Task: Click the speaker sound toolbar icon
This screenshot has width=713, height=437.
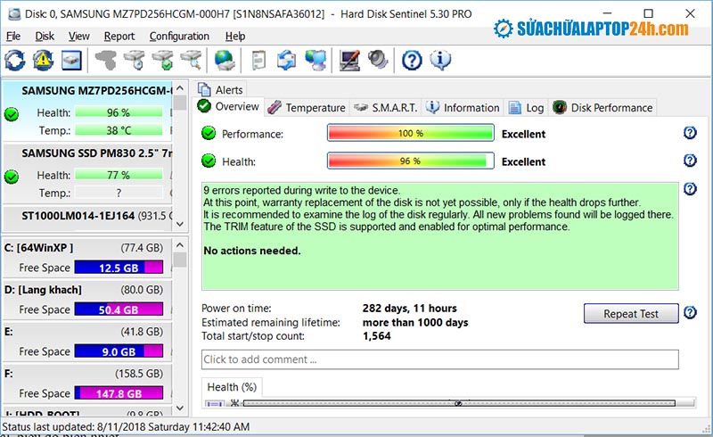Action: (378, 60)
